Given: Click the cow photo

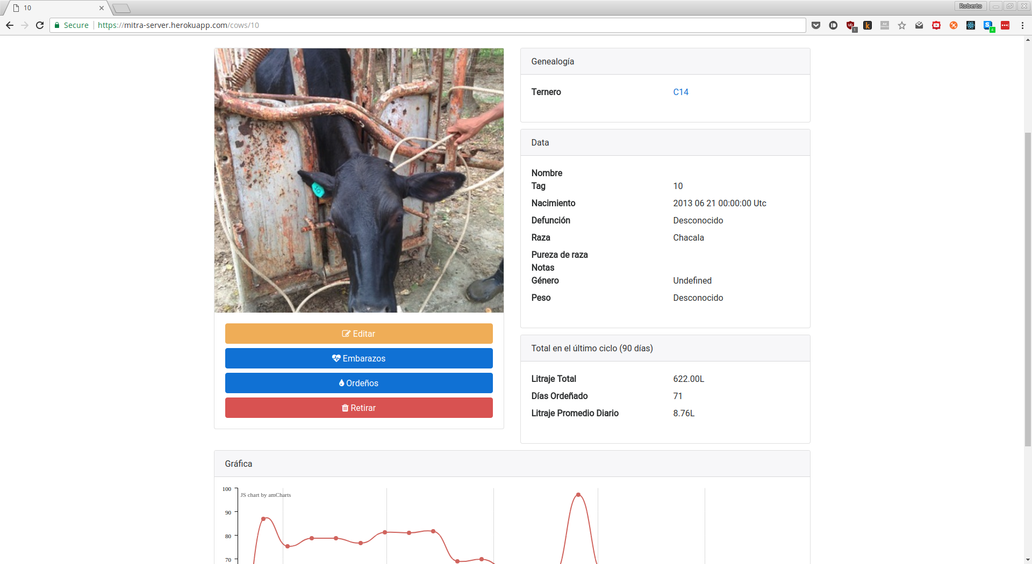Looking at the screenshot, I should 359,180.
